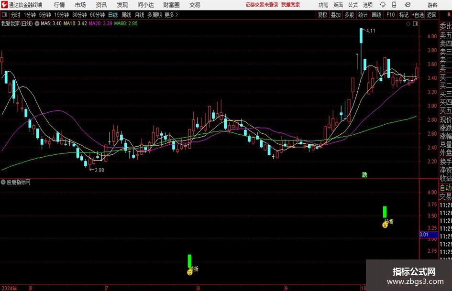
Task: Open the 问小达 menu
Action: tap(145, 5)
